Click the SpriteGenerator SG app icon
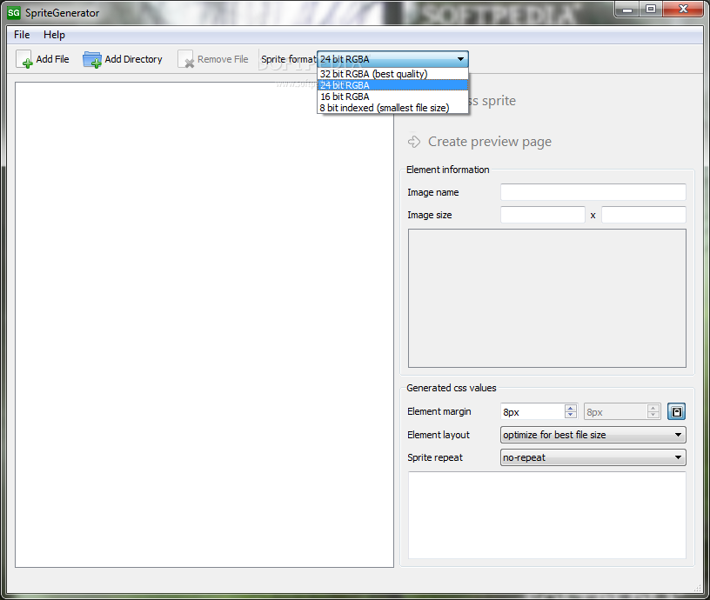 pyautogui.click(x=14, y=13)
